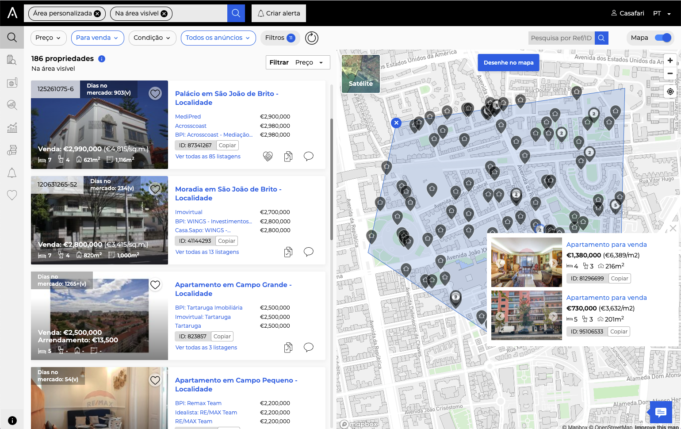Enable the Mapa toggle switch

click(663, 38)
